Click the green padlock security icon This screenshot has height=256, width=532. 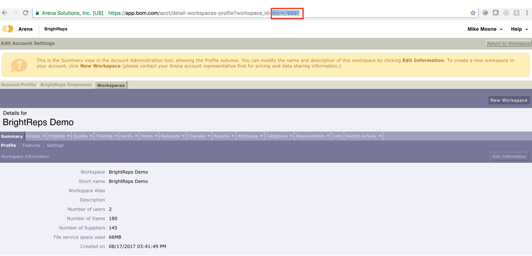[38, 13]
